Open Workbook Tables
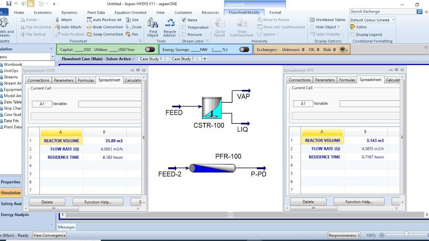429x241 pixels. point(327,20)
